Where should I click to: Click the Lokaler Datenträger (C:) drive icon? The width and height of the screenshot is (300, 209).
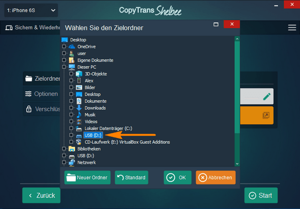tap(79, 128)
